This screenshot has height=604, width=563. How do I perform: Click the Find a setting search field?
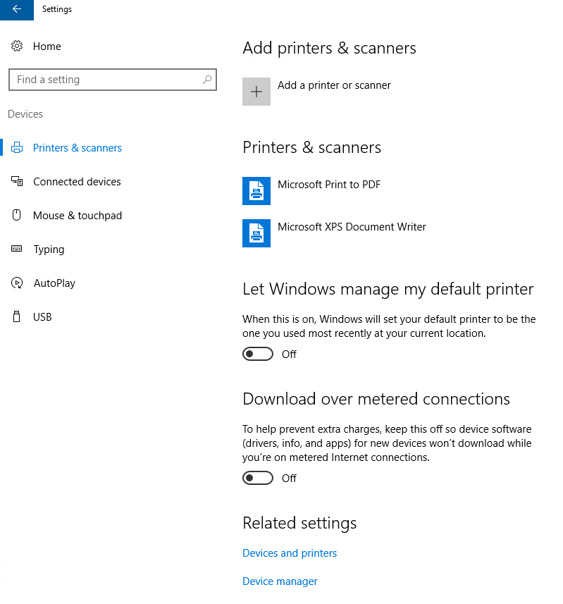[x=106, y=80]
